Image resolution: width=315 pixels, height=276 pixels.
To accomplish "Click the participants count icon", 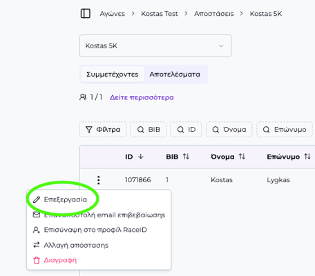I will 83,97.
